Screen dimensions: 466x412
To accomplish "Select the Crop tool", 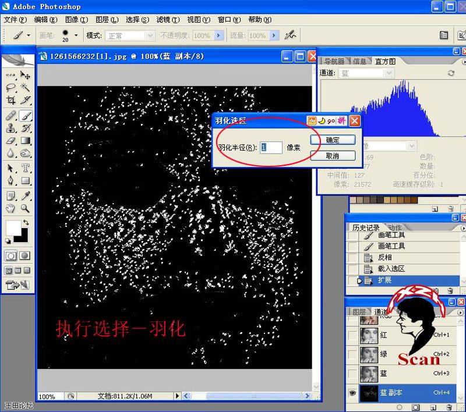I will pyautogui.click(x=10, y=100).
